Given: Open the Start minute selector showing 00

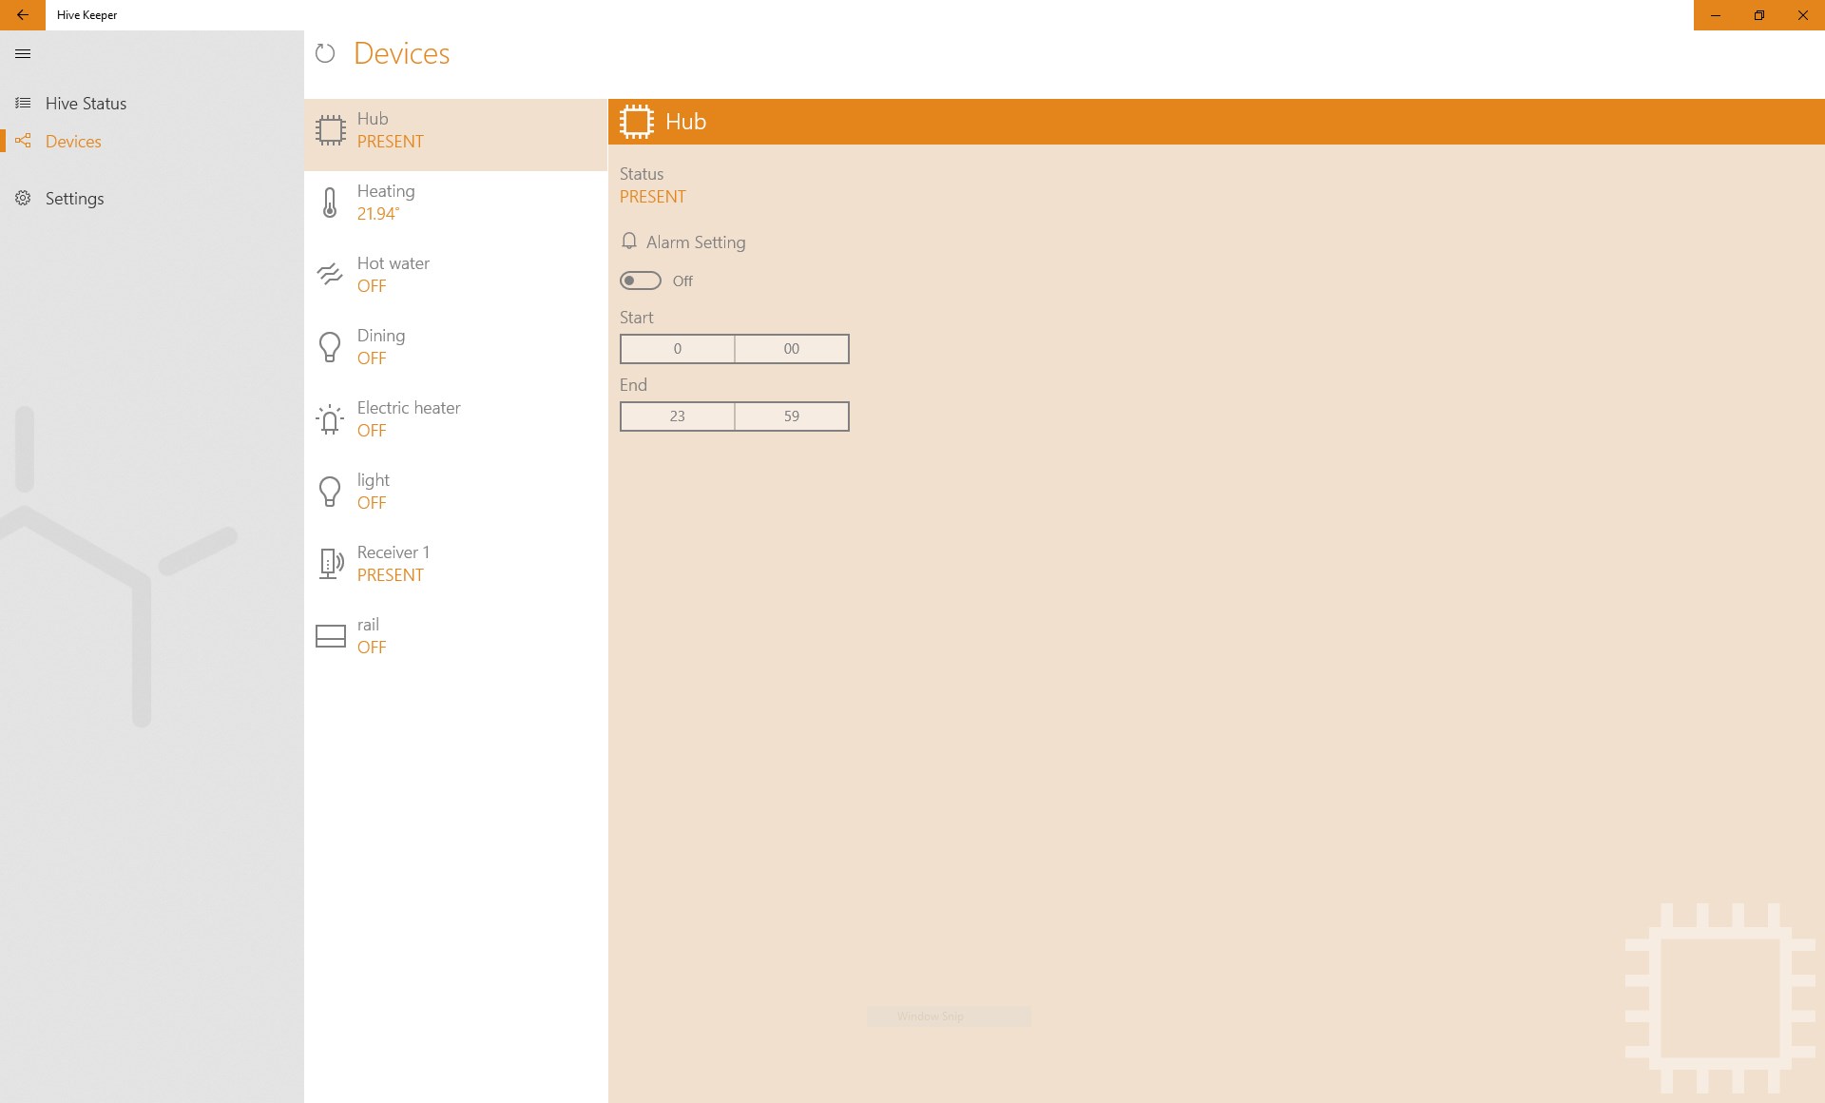Looking at the screenshot, I should (x=791, y=349).
